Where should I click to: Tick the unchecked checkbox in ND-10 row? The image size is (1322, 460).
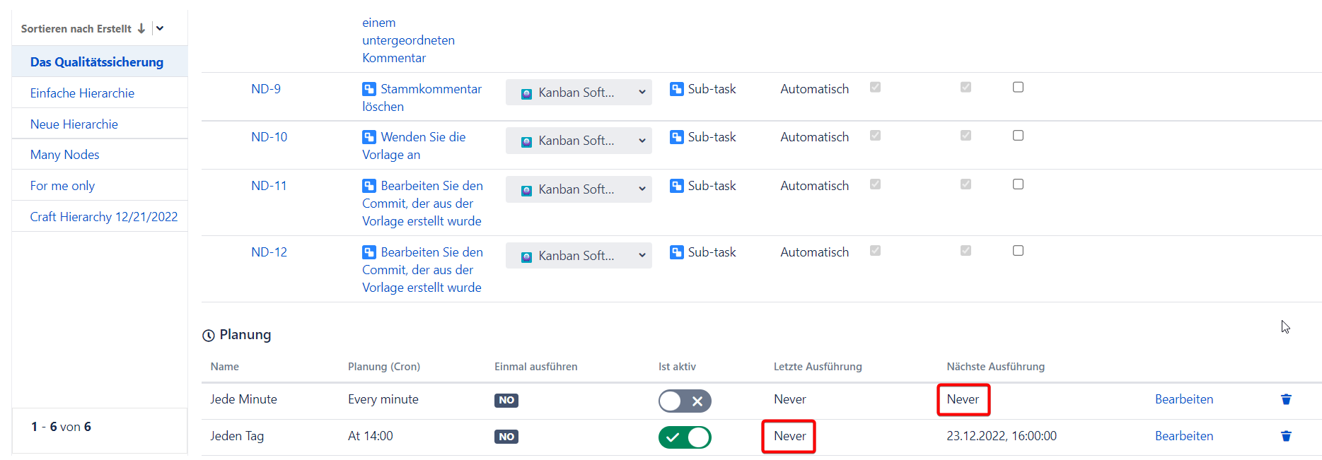[1018, 136]
